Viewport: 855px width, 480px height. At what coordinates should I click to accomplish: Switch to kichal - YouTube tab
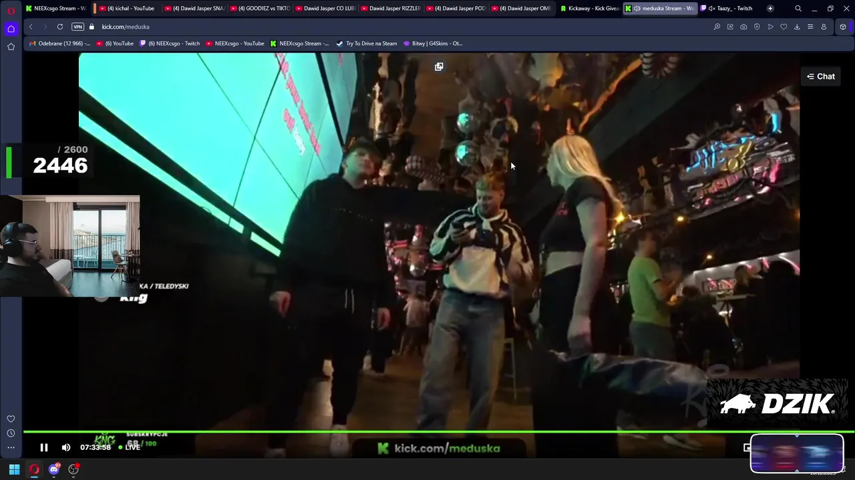(x=126, y=9)
